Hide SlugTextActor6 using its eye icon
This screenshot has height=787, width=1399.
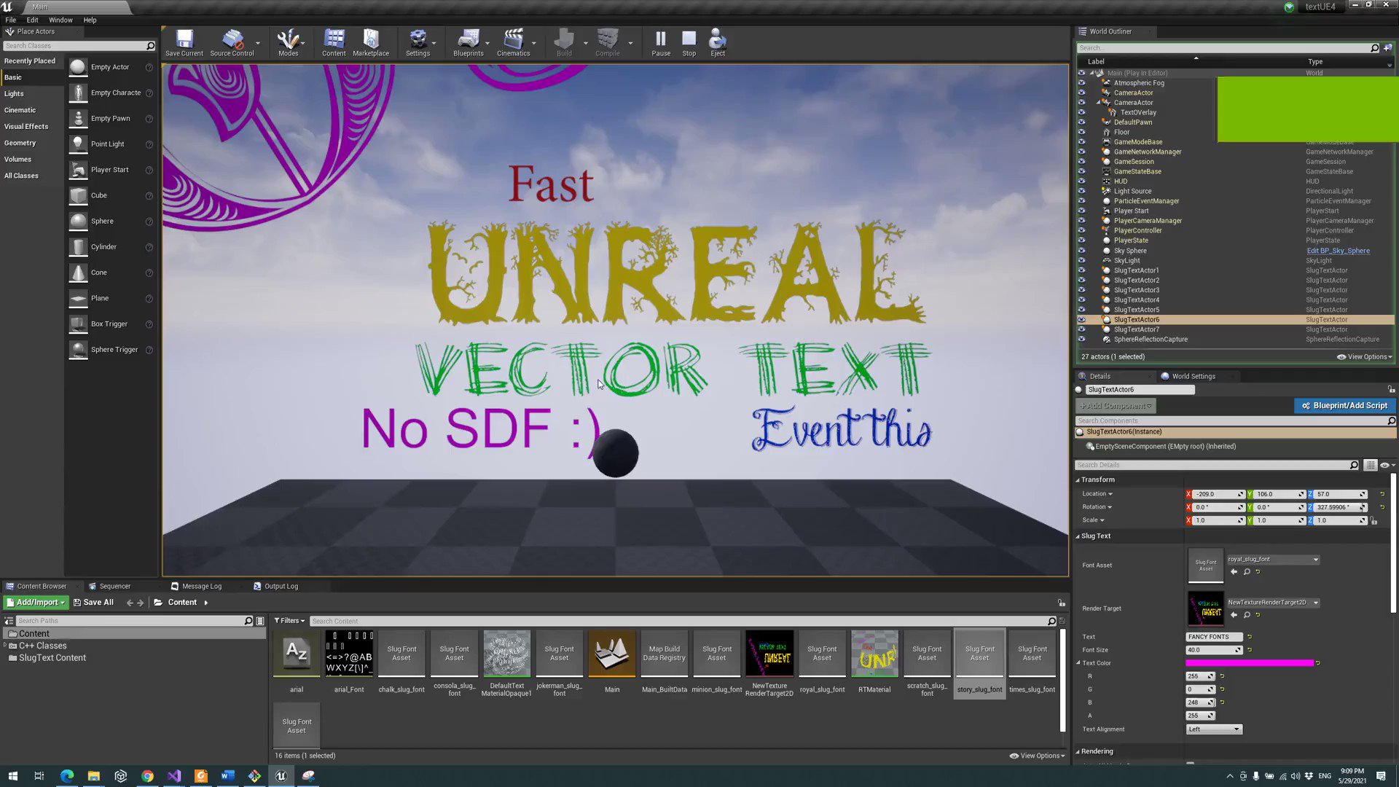(1081, 320)
